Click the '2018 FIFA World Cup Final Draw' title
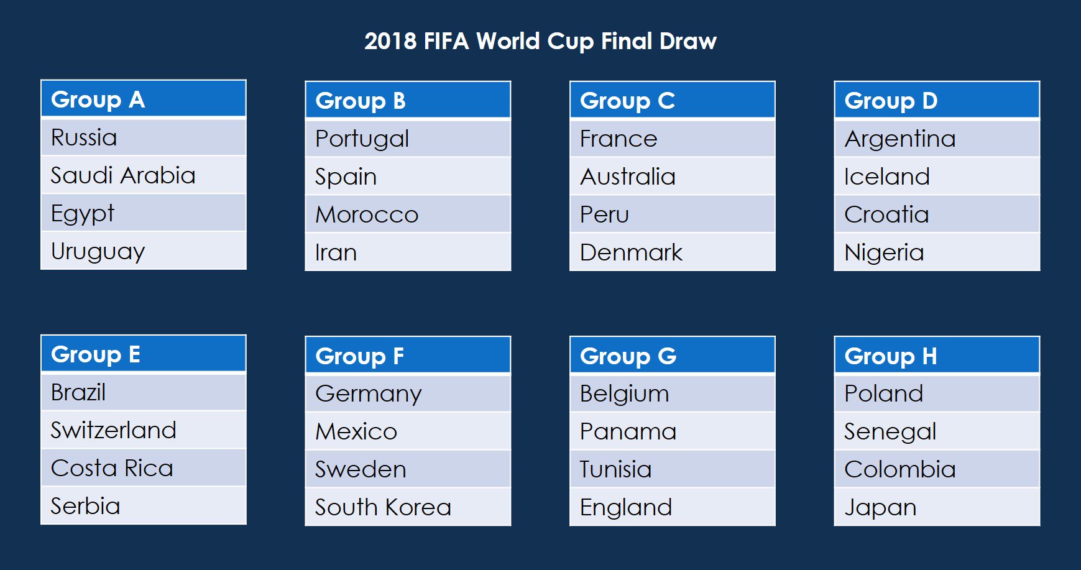Image resolution: width=1081 pixels, height=570 pixels. point(540,42)
